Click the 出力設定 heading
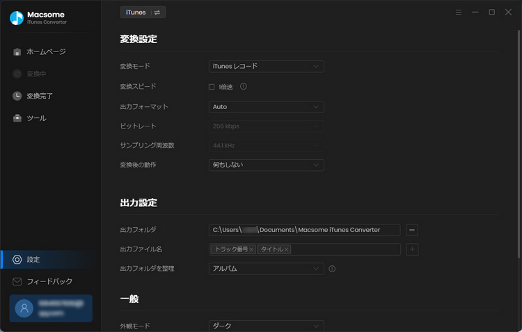Viewport: 522px width, 332px height. (x=139, y=203)
